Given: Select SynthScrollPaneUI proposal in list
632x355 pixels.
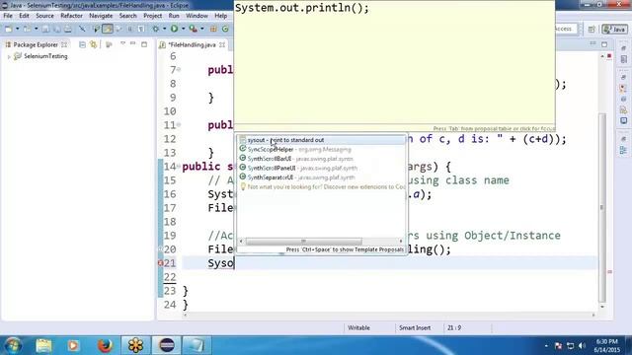Looking at the screenshot, I should point(321,168).
